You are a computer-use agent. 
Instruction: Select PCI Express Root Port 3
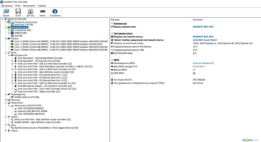point(43,78)
